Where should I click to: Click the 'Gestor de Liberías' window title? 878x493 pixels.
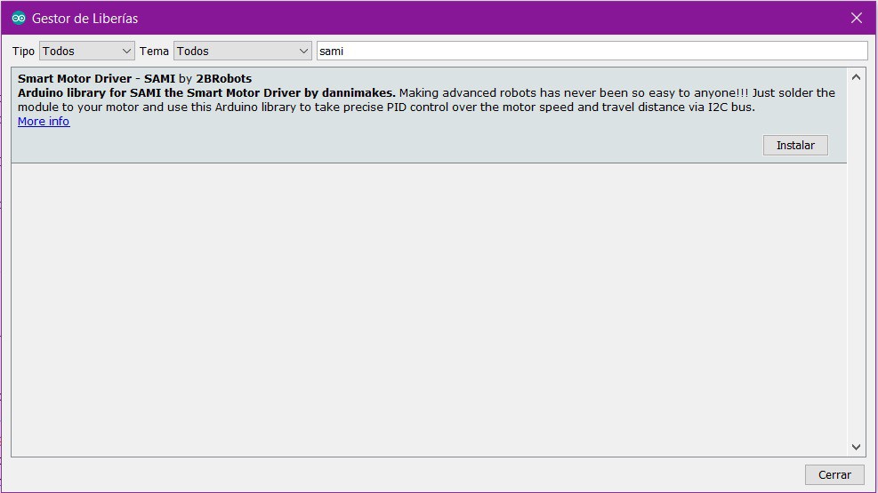pyautogui.click(x=85, y=19)
